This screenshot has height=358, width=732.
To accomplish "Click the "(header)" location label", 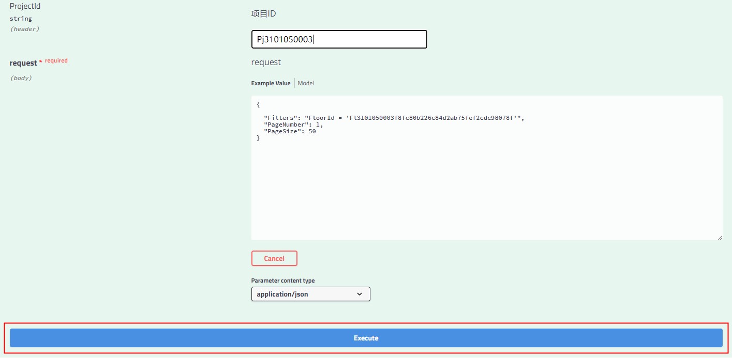I will pos(25,29).
